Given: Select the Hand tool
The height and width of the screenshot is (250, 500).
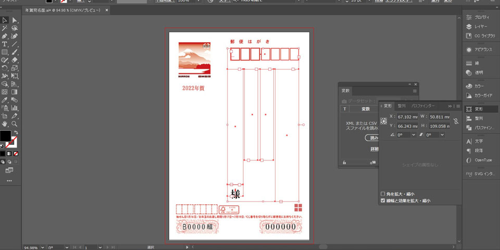Looking at the screenshot, I should pyautogui.click(x=5, y=124).
